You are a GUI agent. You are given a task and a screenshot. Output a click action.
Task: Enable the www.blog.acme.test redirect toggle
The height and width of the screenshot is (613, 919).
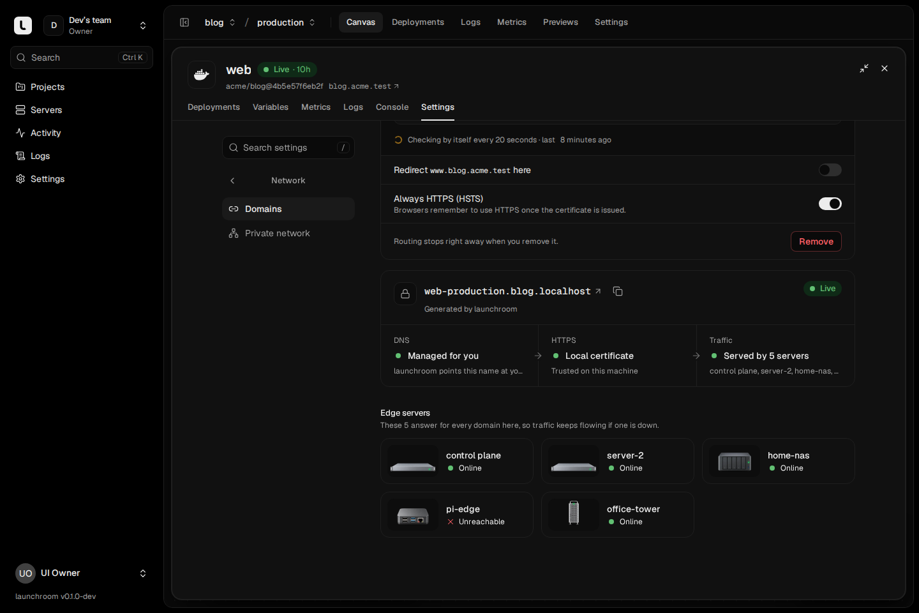click(830, 170)
